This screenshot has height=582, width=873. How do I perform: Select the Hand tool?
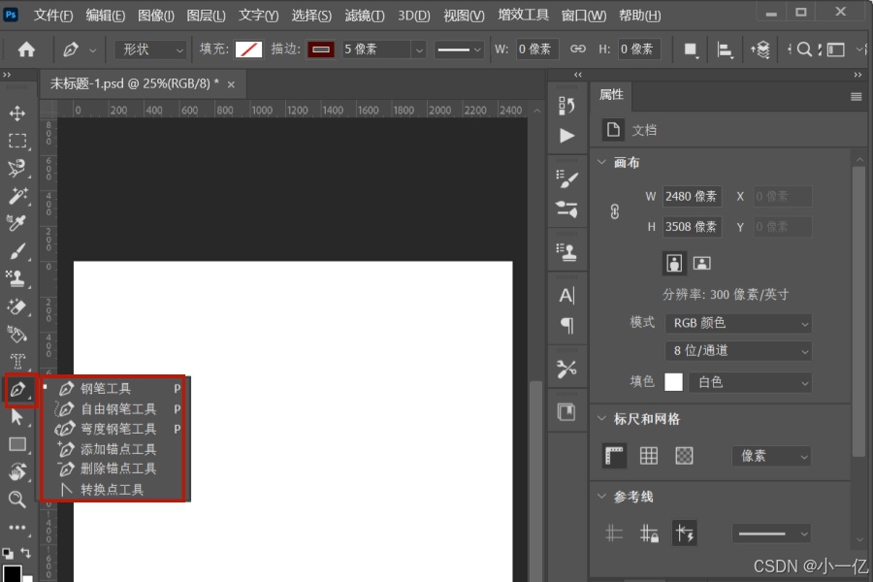click(17, 471)
